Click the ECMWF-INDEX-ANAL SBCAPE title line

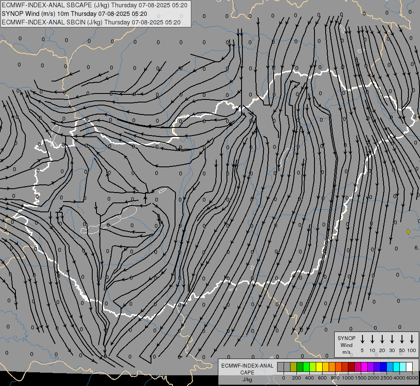pyautogui.click(x=94, y=5)
